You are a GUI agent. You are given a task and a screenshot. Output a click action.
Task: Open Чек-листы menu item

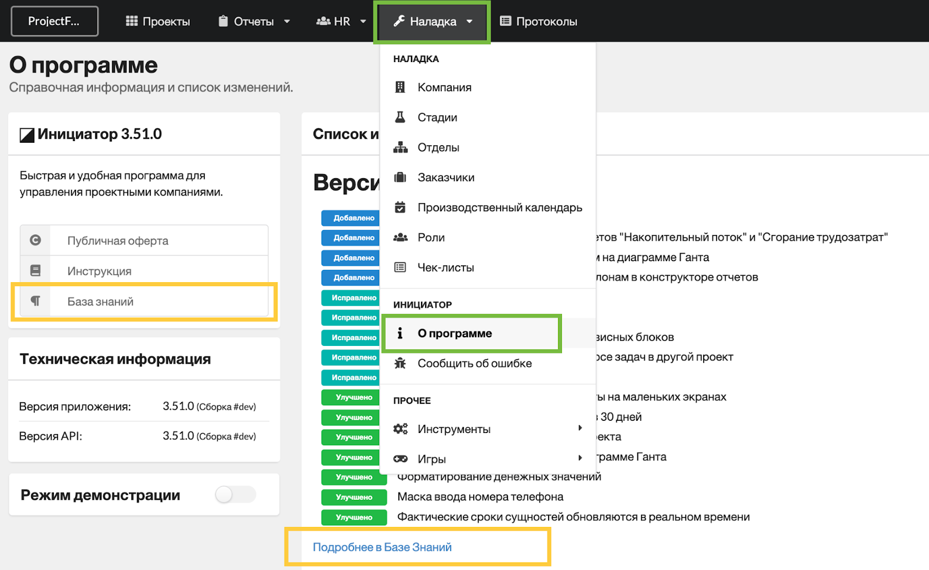[x=488, y=268]
